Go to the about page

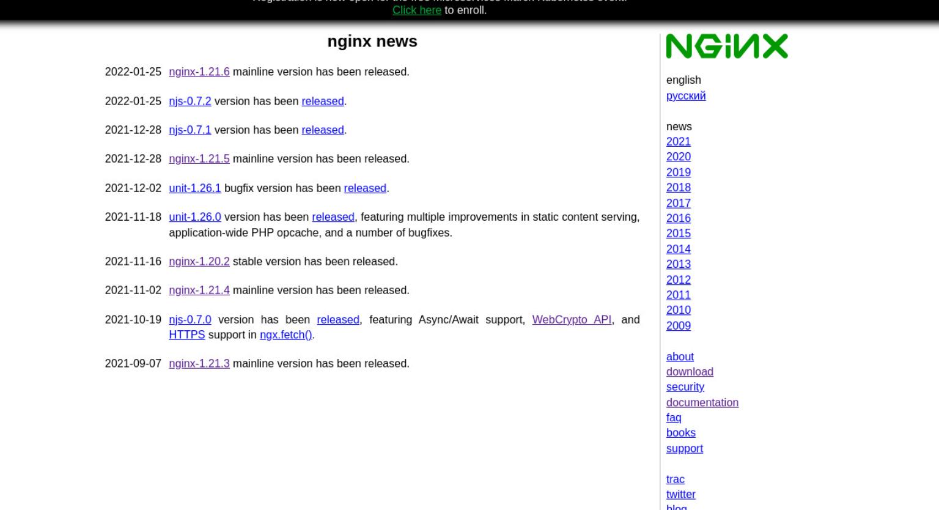tap(680, 357)
